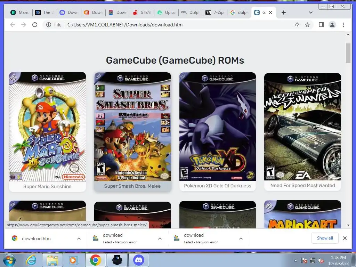This screenshot has height=267, width=356.
Task: Expand options for first failed download
Action: (x=160, y=238)
